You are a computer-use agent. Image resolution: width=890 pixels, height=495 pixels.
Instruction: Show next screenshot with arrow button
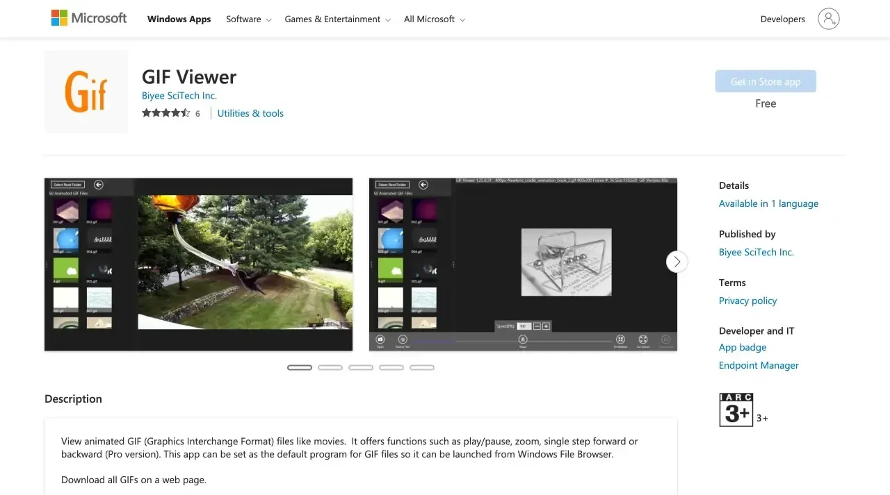coord(677,262)
